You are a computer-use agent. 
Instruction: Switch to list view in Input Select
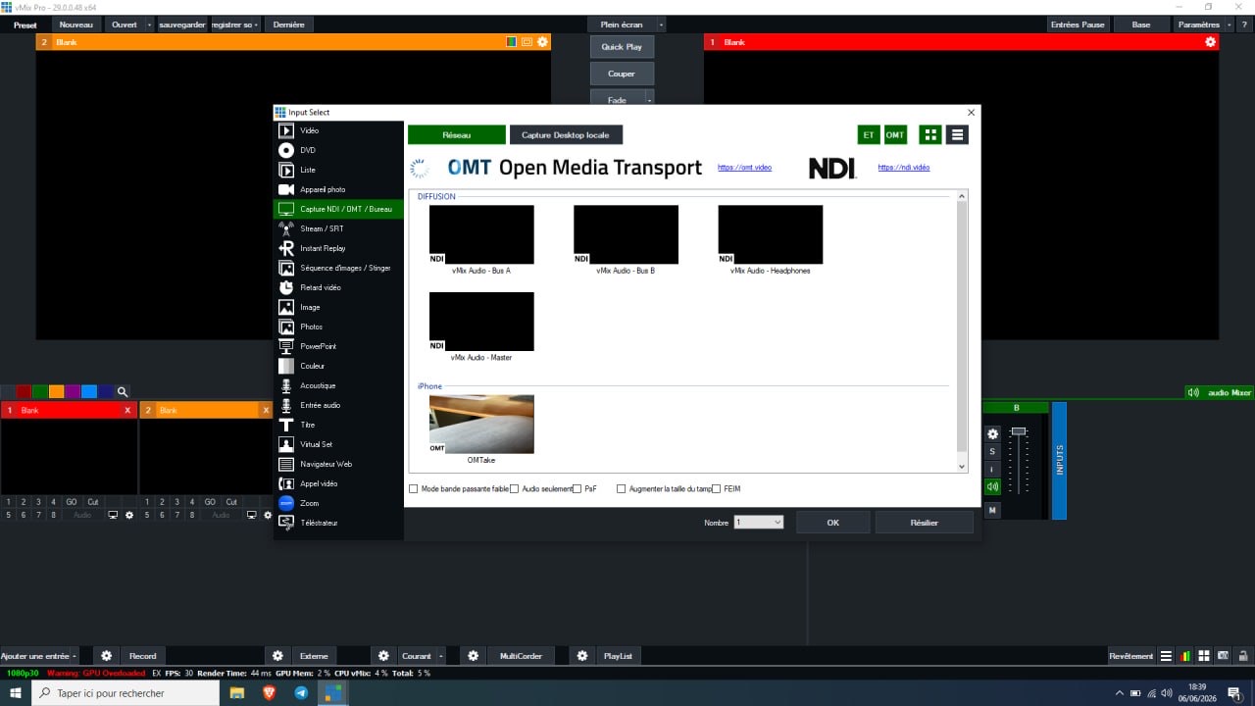(958, 134)
